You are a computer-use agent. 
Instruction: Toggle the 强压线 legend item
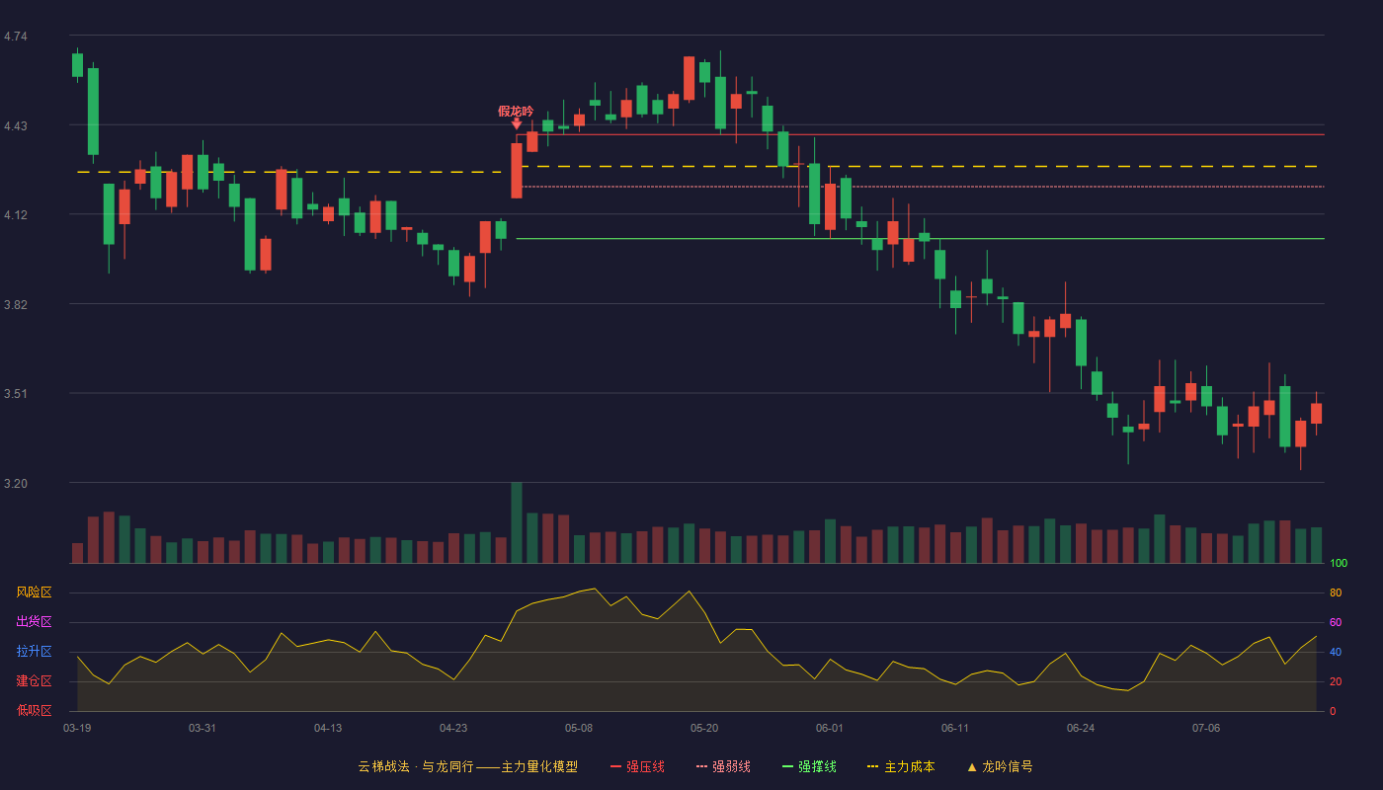click(637, 766)
